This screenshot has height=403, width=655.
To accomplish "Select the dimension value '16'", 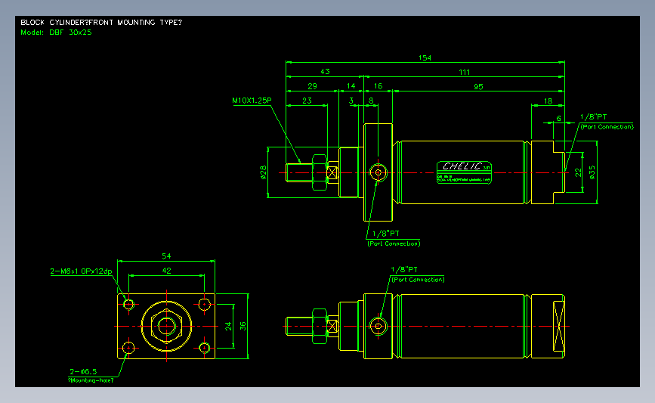I will (x=378, y=85).
